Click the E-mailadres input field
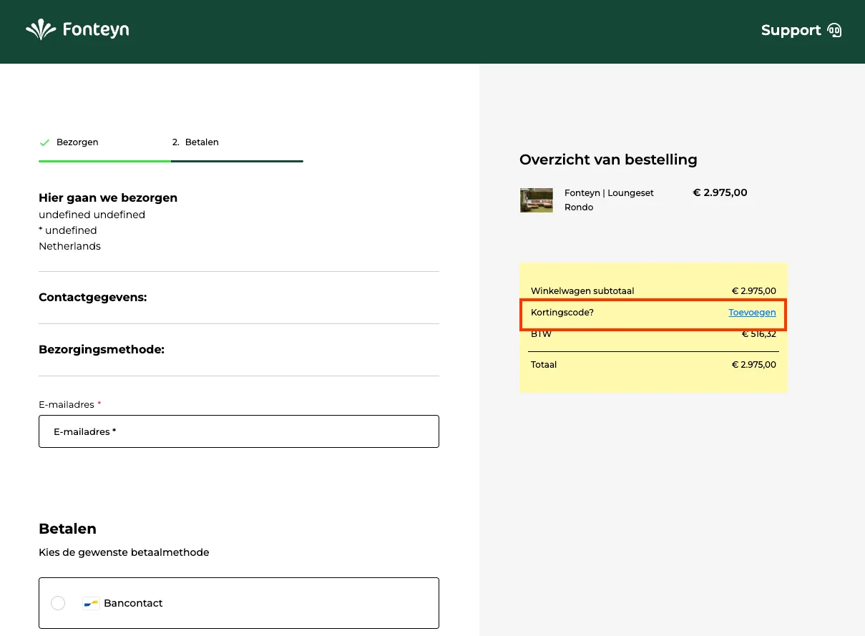The height and width of the screenshot is (636, 865). [x=239, y=431]
